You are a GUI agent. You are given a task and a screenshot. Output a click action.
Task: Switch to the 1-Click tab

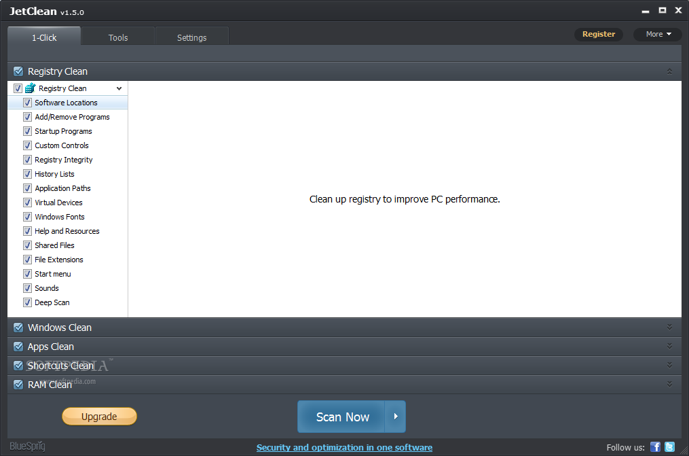coord(44,37)
